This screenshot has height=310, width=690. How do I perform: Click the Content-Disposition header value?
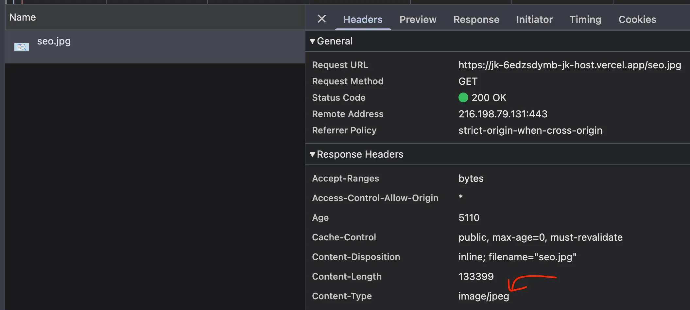517,257
